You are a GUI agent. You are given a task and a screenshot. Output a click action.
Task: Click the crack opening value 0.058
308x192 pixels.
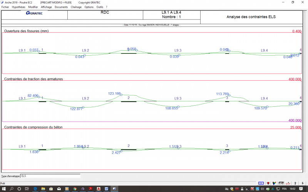[x=132, y=49]
